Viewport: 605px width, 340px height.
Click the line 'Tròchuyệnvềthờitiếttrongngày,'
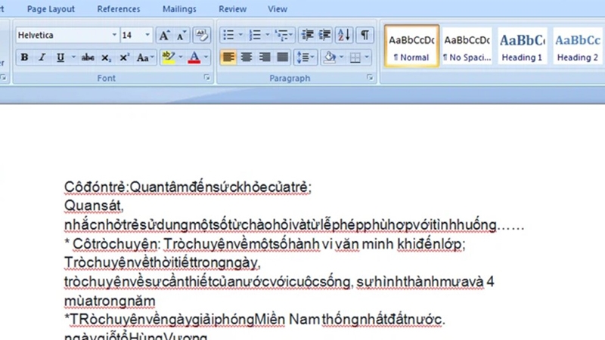coord(163,263)
